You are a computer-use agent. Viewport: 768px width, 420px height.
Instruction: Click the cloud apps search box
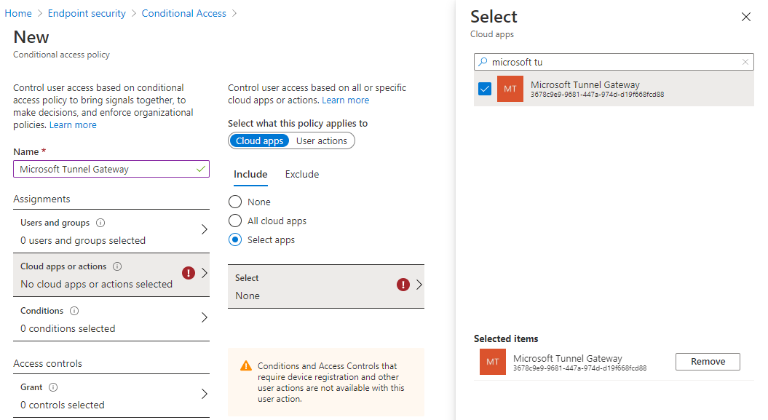614,62
